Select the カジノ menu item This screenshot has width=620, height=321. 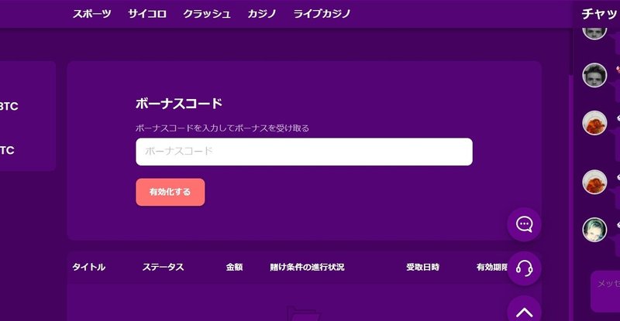tap(262, 14)
